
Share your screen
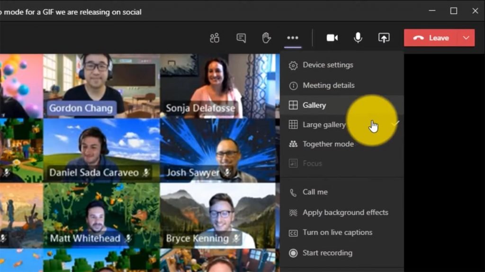[x=384, y=37]
